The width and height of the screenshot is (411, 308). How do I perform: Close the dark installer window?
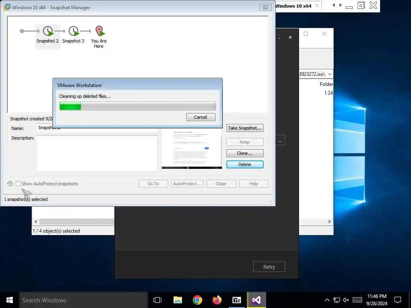[x=290, y=37]
